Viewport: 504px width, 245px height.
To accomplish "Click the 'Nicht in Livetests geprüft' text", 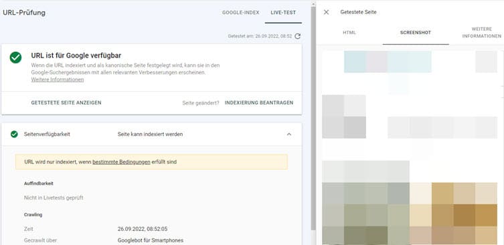I will (x=54, y=197).
